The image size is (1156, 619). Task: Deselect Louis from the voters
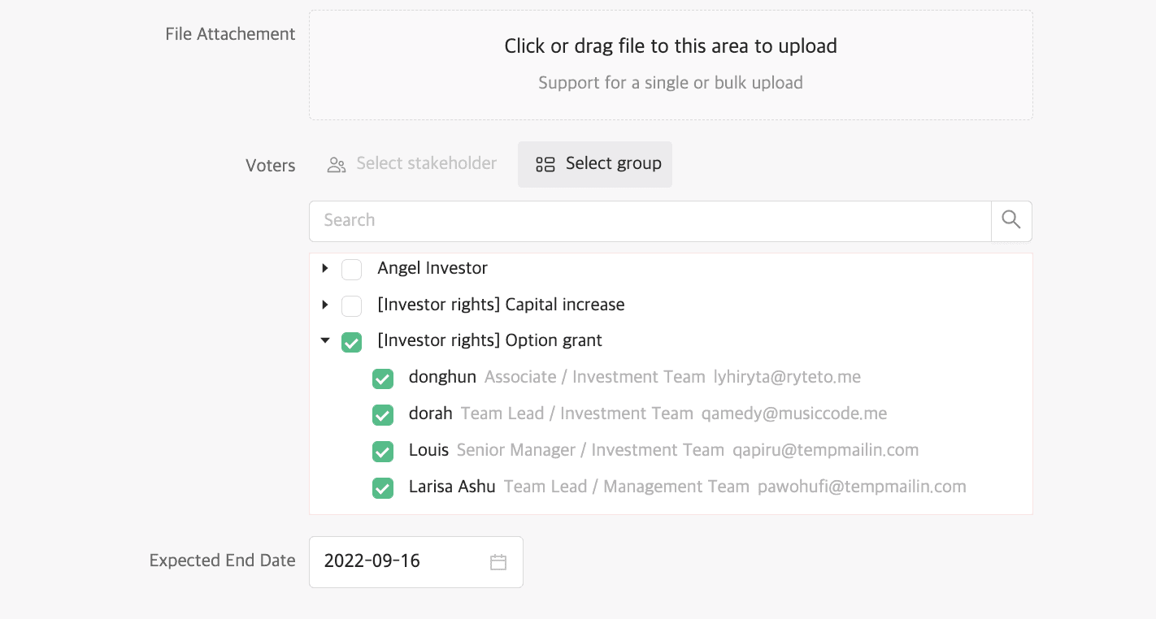[x=383, y=452]
